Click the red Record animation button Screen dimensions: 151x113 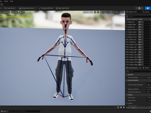[x=118, y=107]
